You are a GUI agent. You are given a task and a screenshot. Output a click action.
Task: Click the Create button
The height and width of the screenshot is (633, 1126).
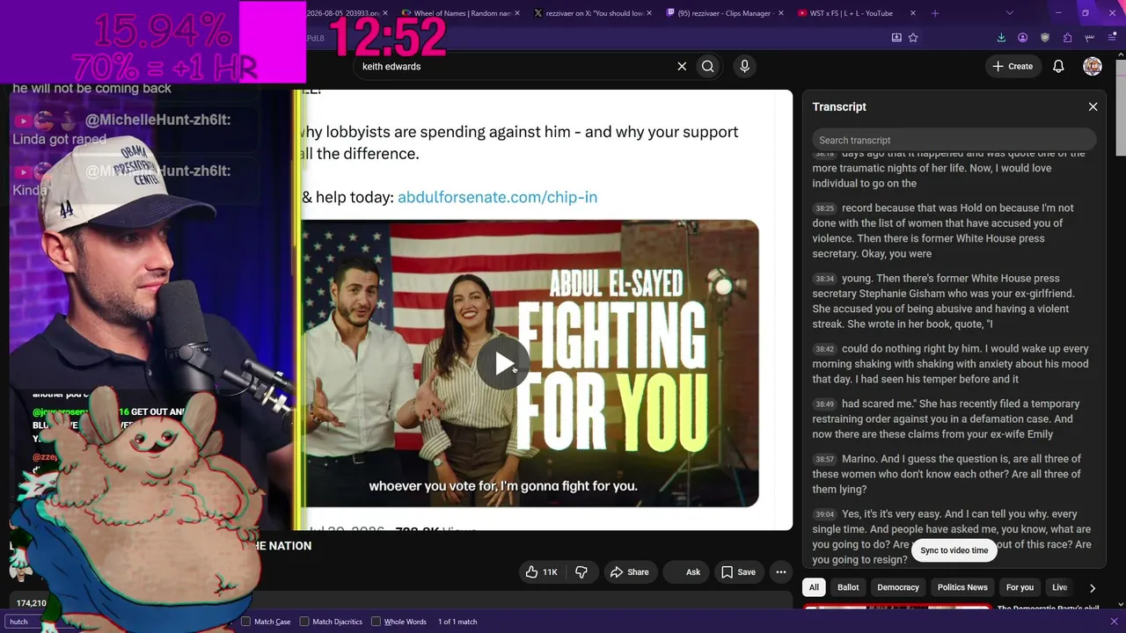(x=1013, y=66)
